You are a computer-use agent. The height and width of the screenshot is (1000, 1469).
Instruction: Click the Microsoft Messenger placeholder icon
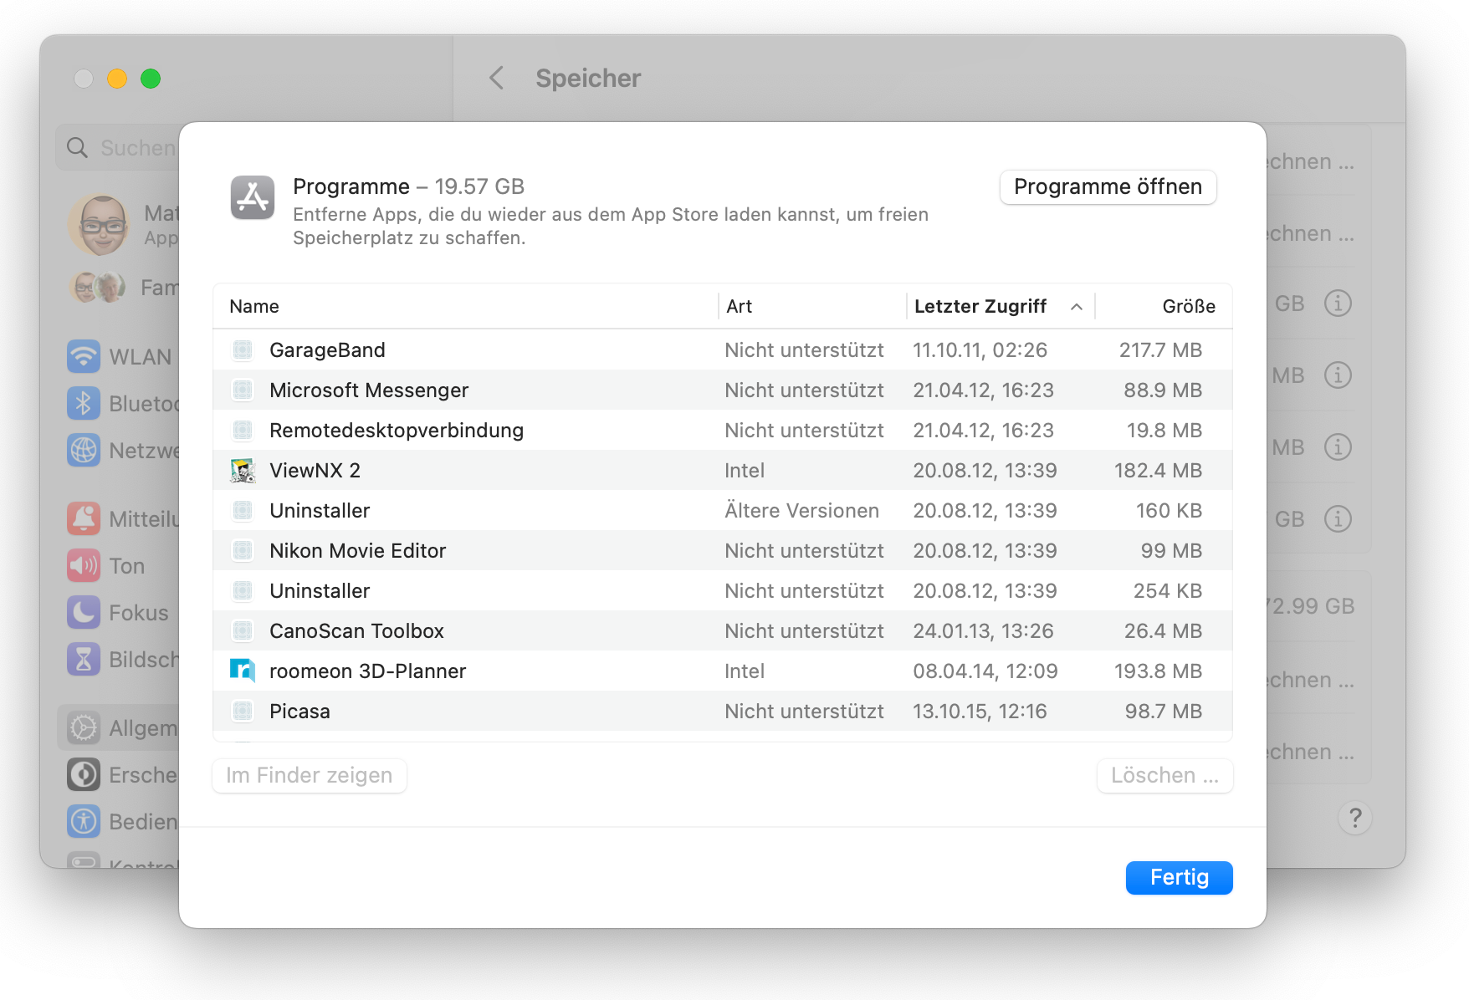coord(243,390)
